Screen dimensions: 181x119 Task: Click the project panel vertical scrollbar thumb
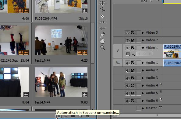(x=92, y=43)
